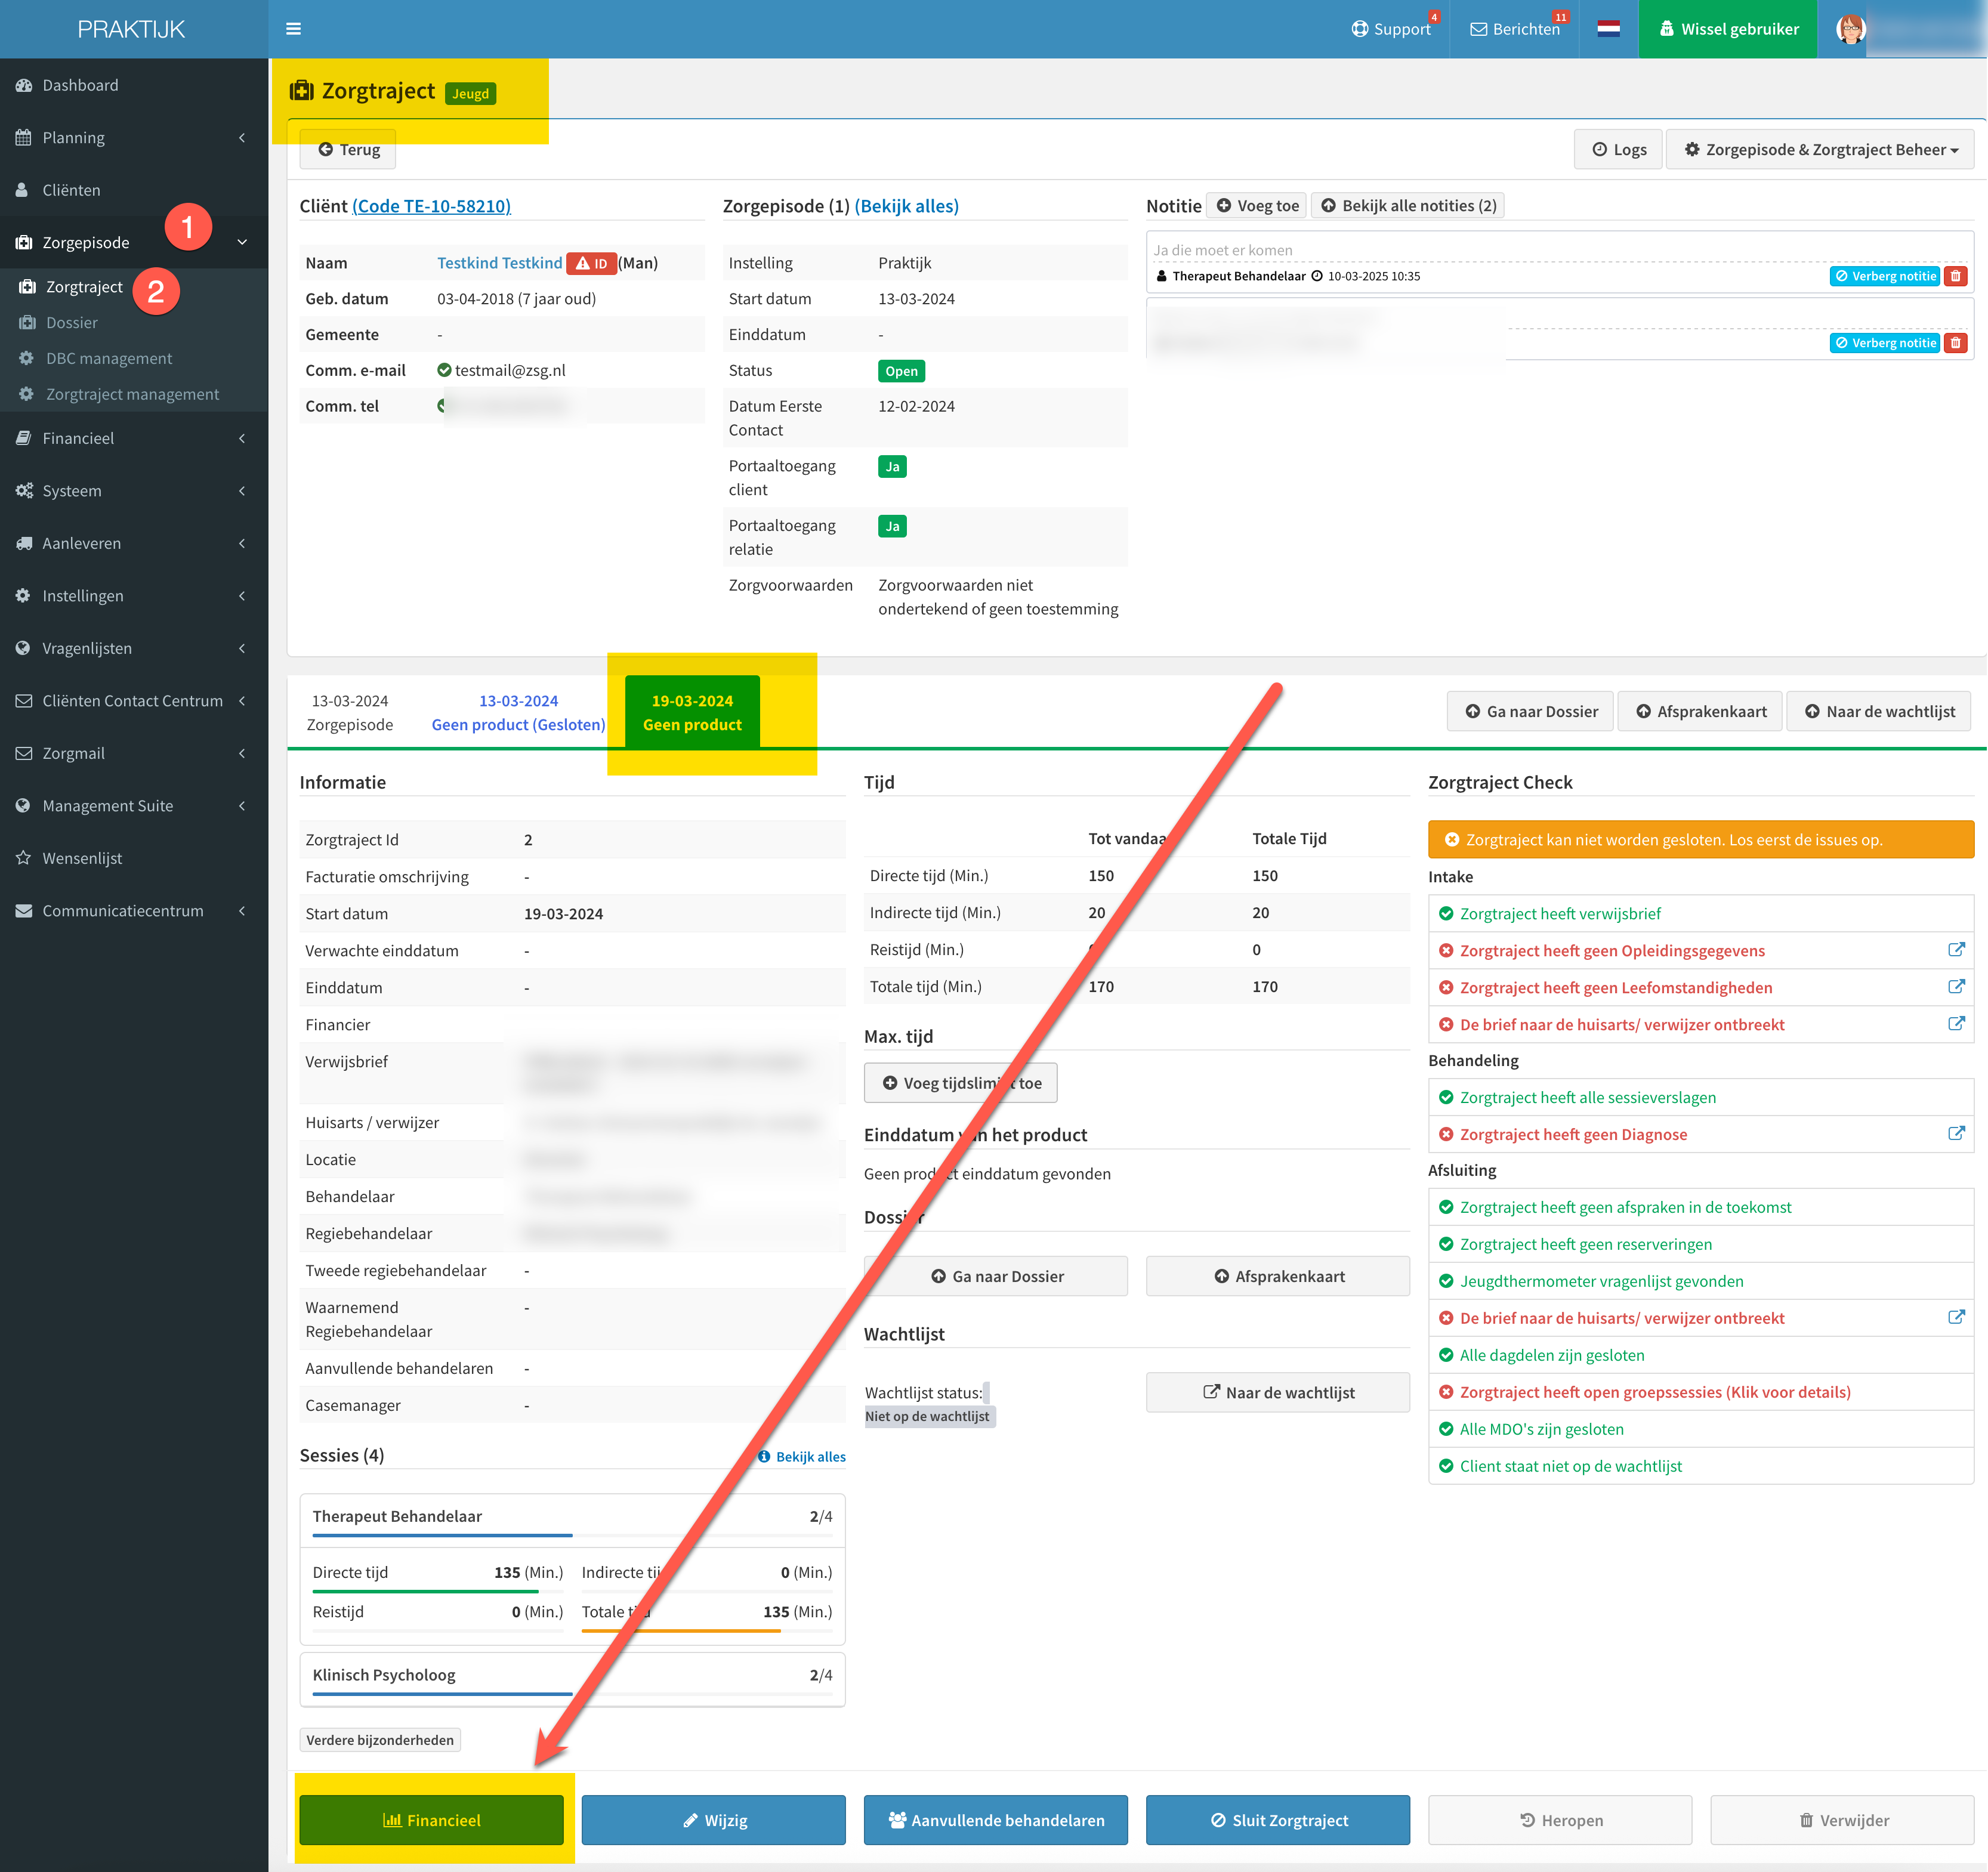Manage Aanvullende behandelaren
Screen dimensions: 1988x1872
tap(996, 1820)
